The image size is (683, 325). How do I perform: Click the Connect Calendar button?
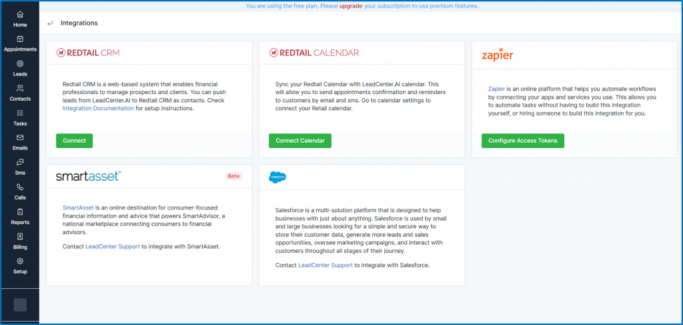pyautogui.click(x=300, y=141)
